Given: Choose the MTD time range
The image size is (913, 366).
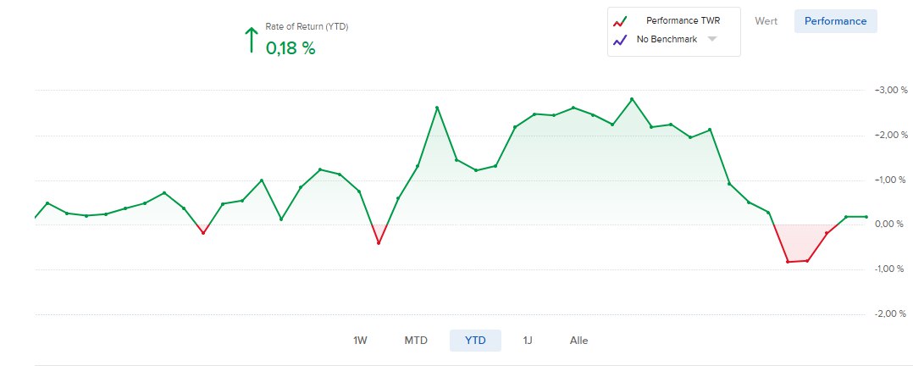Looking at the screenshot, I should pyautogui.click(x=416, y=341).
